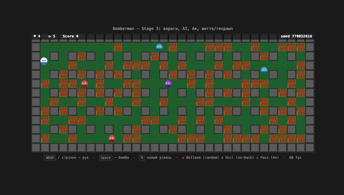This screenshot has height=195, width=344.
Task: Click the red Balloom enemy in bottom row
Action: [112, 139]
